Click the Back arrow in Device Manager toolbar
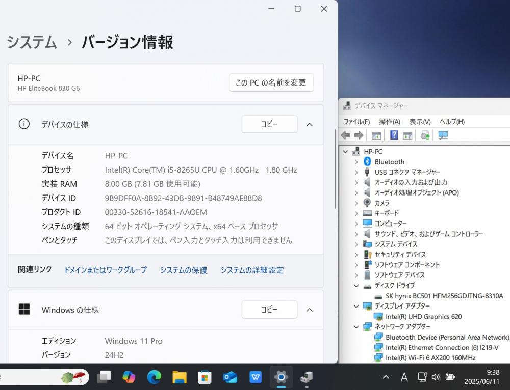This screenshot has width=510, height=390. tap(345, 135)
